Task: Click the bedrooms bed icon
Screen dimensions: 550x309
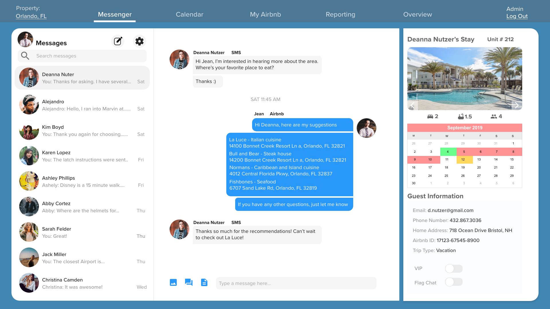Action: point(430,116)
